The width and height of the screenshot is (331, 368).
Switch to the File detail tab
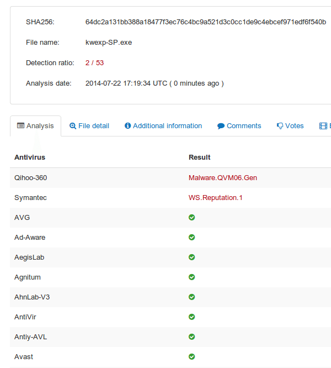(x=89, y=126)
